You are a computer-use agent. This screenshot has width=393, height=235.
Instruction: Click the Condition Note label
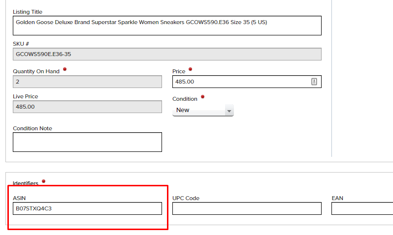point(33,128)
